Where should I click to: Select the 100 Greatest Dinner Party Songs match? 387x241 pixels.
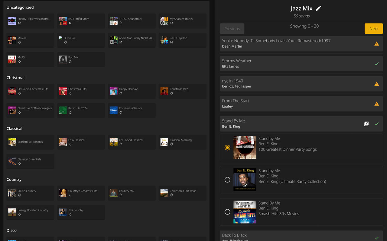(228, 148)
